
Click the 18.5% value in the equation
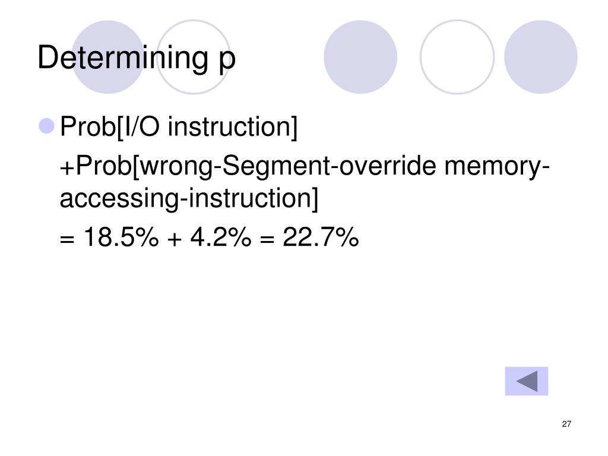coord(121,236)
